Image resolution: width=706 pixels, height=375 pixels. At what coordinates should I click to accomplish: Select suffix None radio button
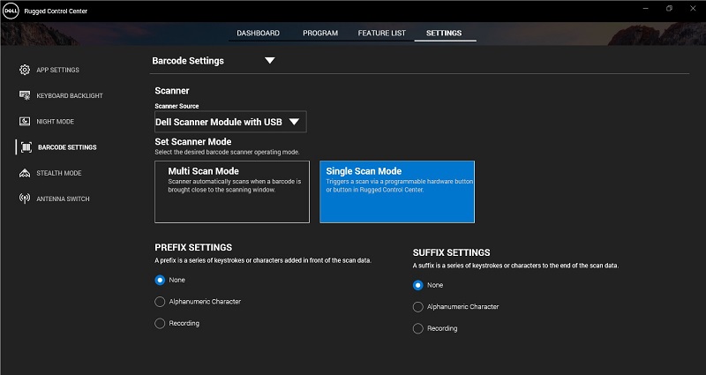point(417,285)
